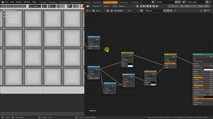
Task: Click white Color2 swatch on upper Mix node
Action: click(x=130, y=66)
